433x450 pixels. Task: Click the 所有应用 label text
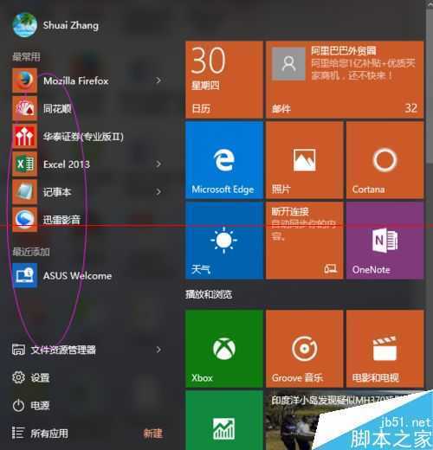tap(49, 434)
